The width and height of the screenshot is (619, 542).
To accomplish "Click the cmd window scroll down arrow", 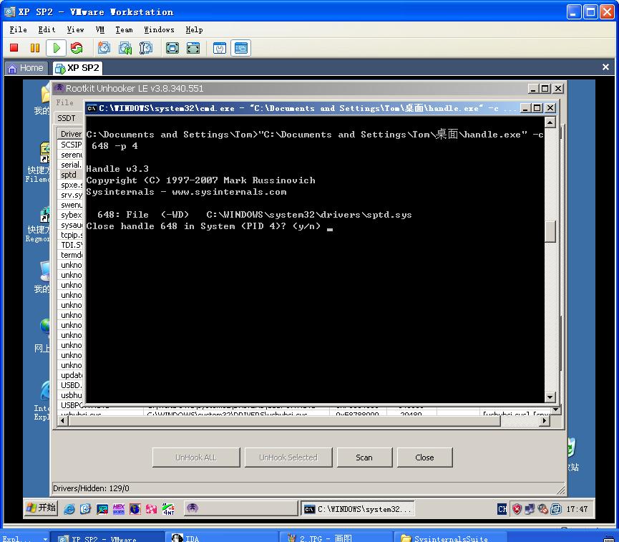I will (x=550, y=397).
